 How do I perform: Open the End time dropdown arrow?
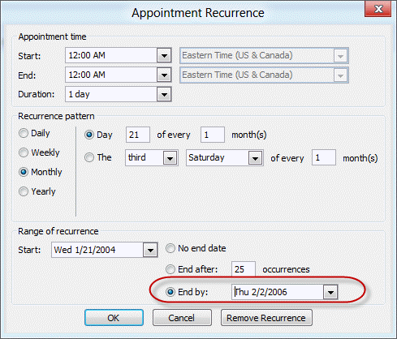(164, 75)
